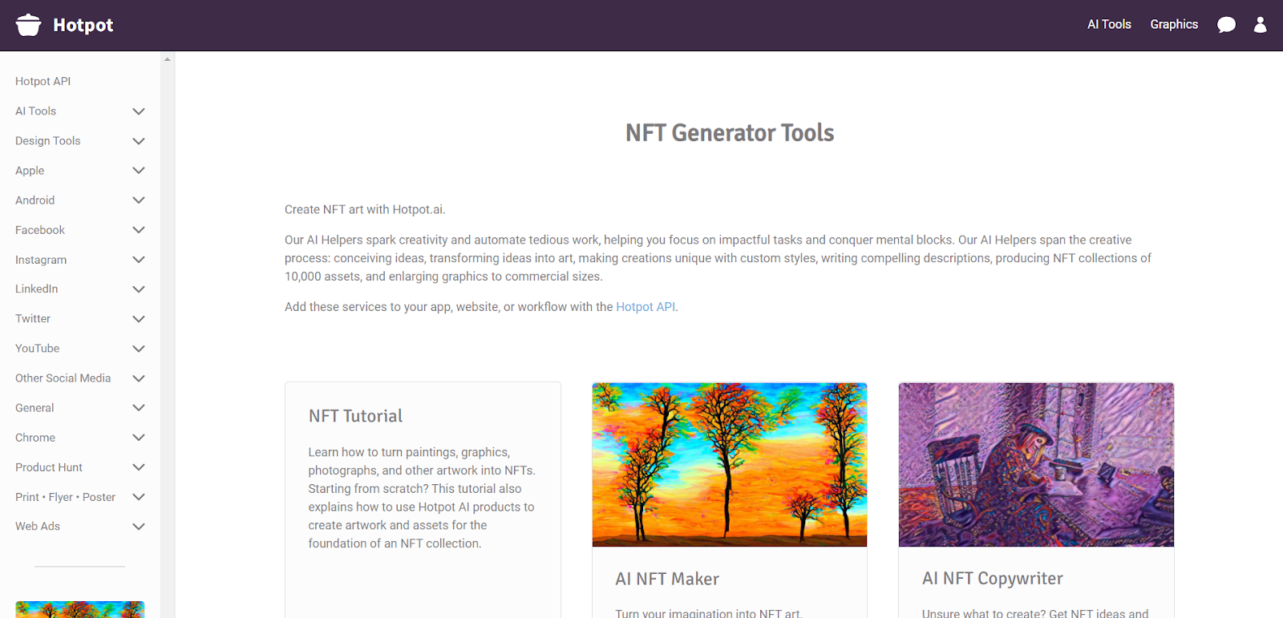Click the NFT Tutorial description paragraph
The height and width of the screenshot is (618, 1283).
click(422, 498)
